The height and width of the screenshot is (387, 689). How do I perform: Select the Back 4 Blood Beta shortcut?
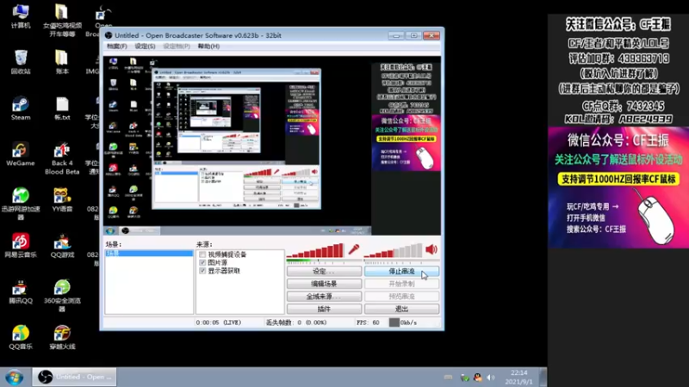click(62, 158)
